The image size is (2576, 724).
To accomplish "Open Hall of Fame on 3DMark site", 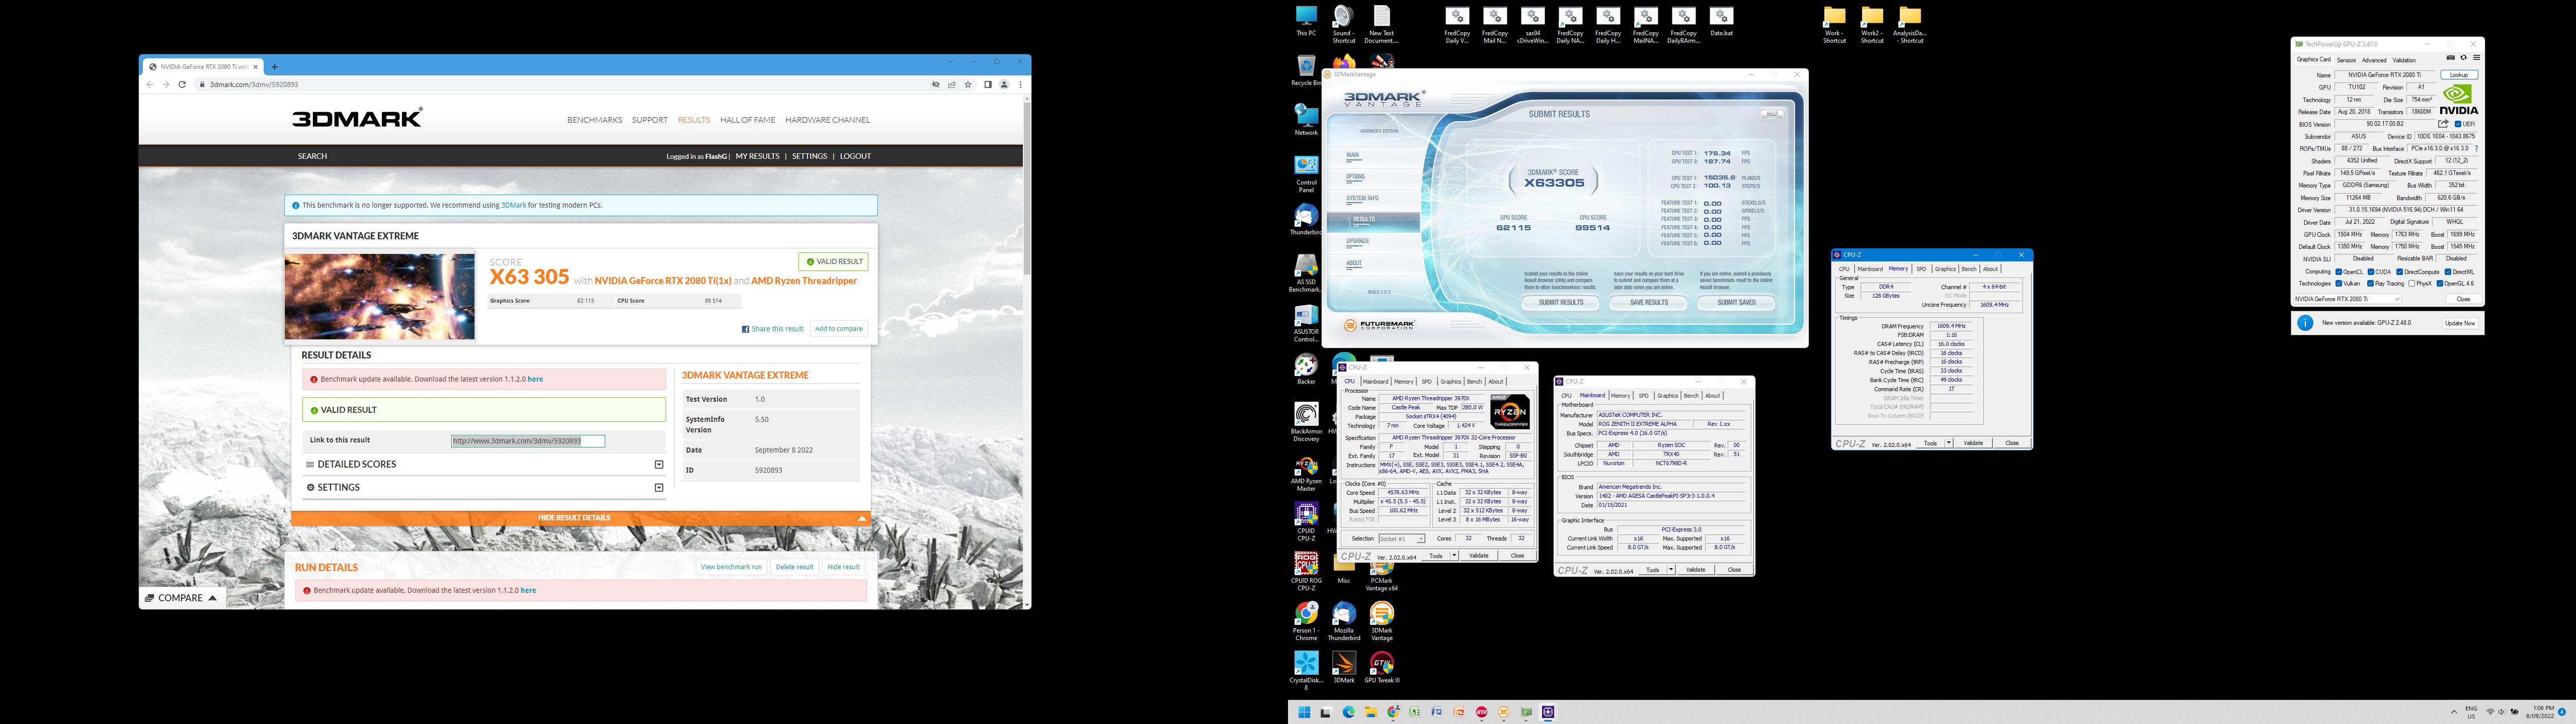I will click(x=748, y=120).
